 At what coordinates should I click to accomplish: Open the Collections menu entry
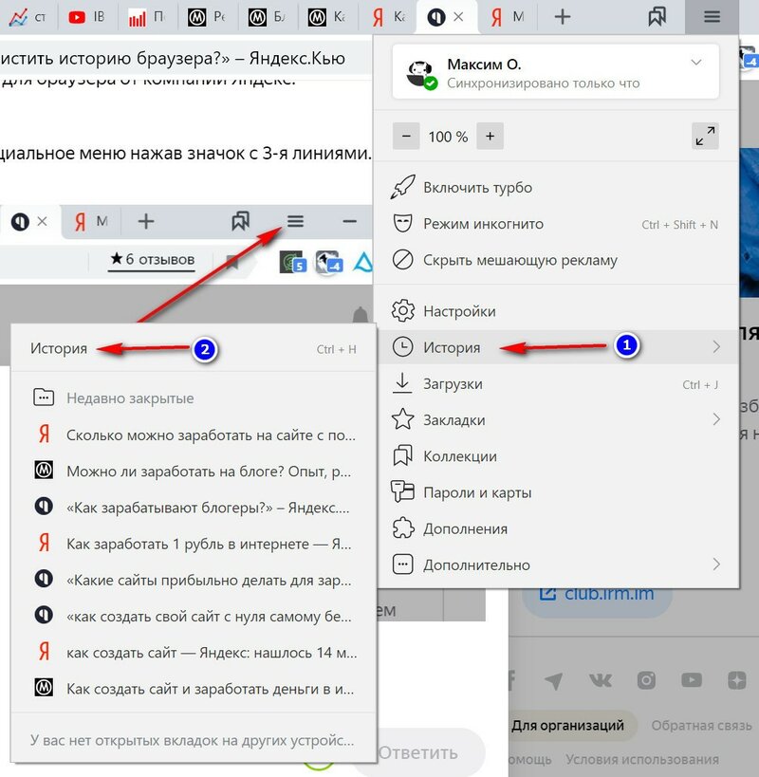pos(459,456)
